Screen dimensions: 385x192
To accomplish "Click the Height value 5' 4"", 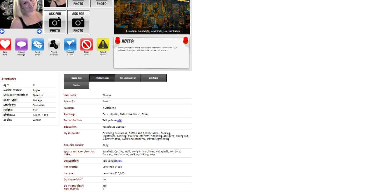I will click(35, 110).
